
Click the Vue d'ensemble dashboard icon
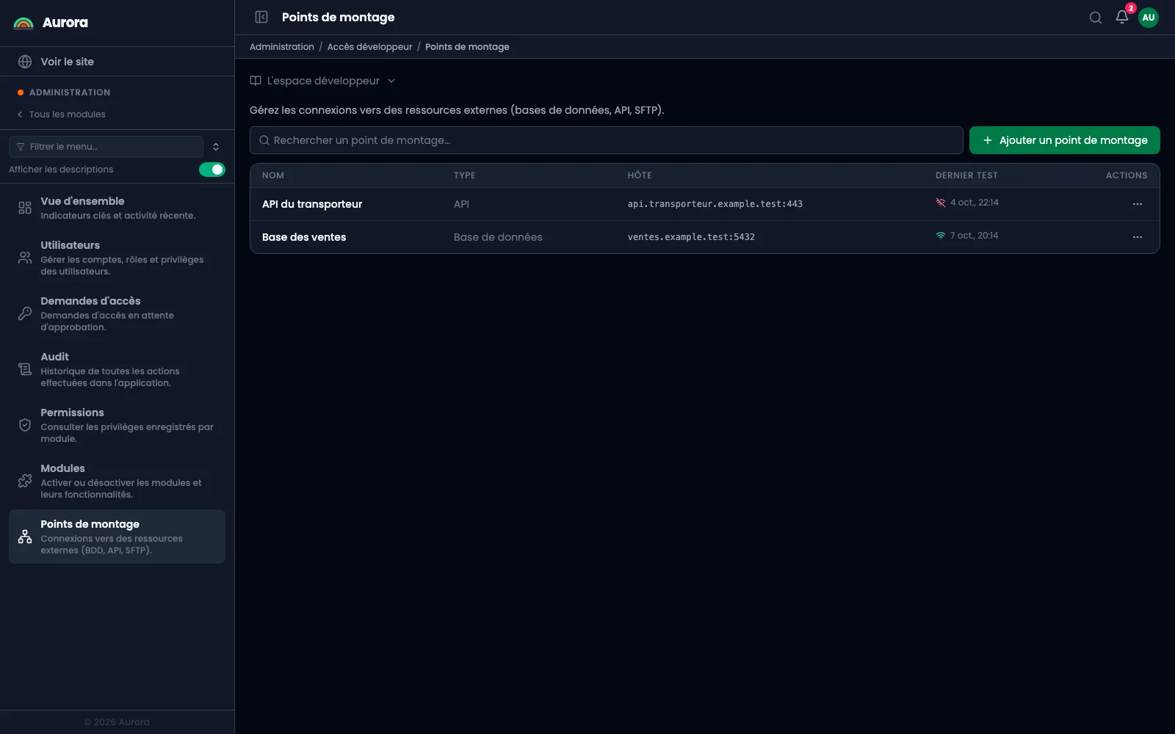25,208
